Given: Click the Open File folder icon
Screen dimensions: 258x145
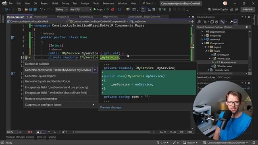Looking at the screenshot, I should pos(26,9).
